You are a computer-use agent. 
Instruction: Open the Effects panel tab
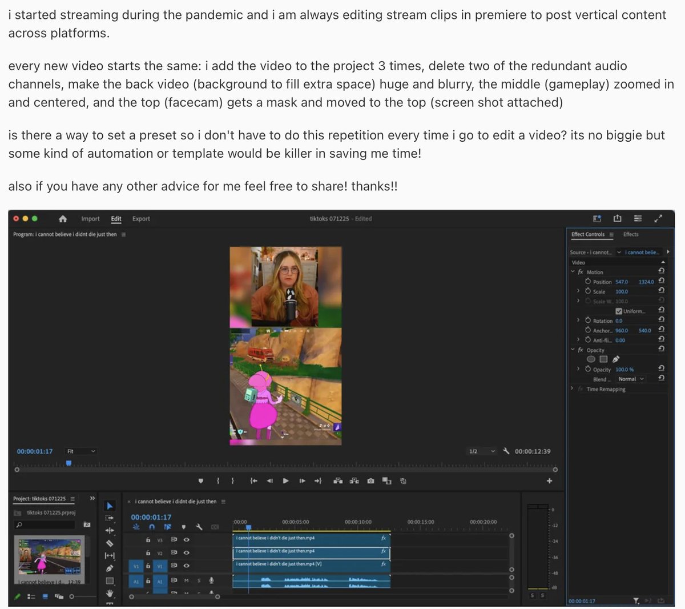pos(631,234)
